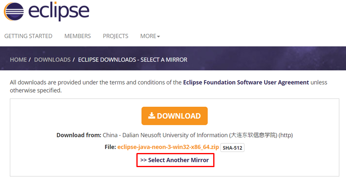The image size is (346, 180).
Task: Choose Select Another Mirror link
Action: 178,160
